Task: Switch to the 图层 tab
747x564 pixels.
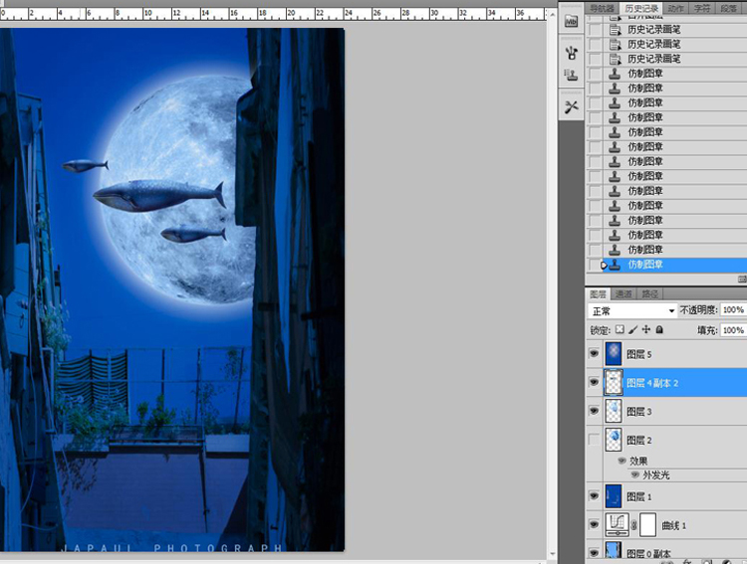Action: [598, 294]
